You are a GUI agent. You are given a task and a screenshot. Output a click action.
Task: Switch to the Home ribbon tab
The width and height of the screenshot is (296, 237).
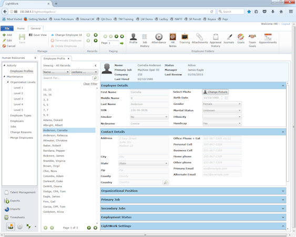(x=21, y=28)
